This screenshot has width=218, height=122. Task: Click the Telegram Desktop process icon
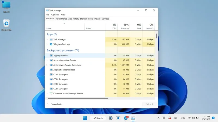pyautogui.click(x=51, y=44)
